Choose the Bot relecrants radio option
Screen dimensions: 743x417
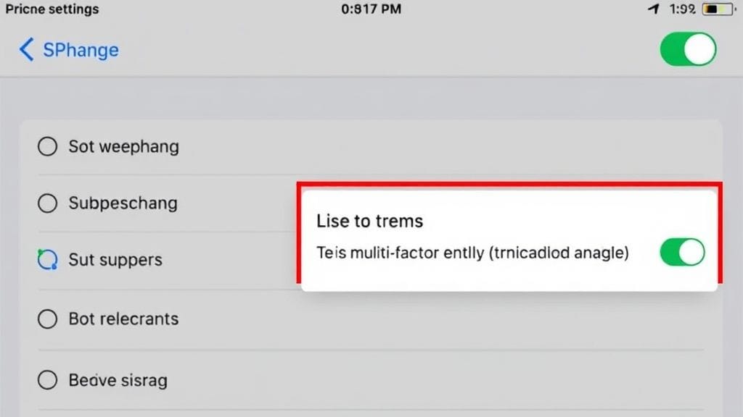pyautogui.click(x=47, y=319)
